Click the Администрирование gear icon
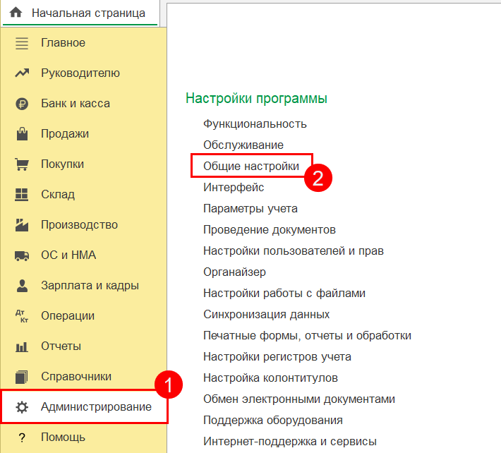 22,407
